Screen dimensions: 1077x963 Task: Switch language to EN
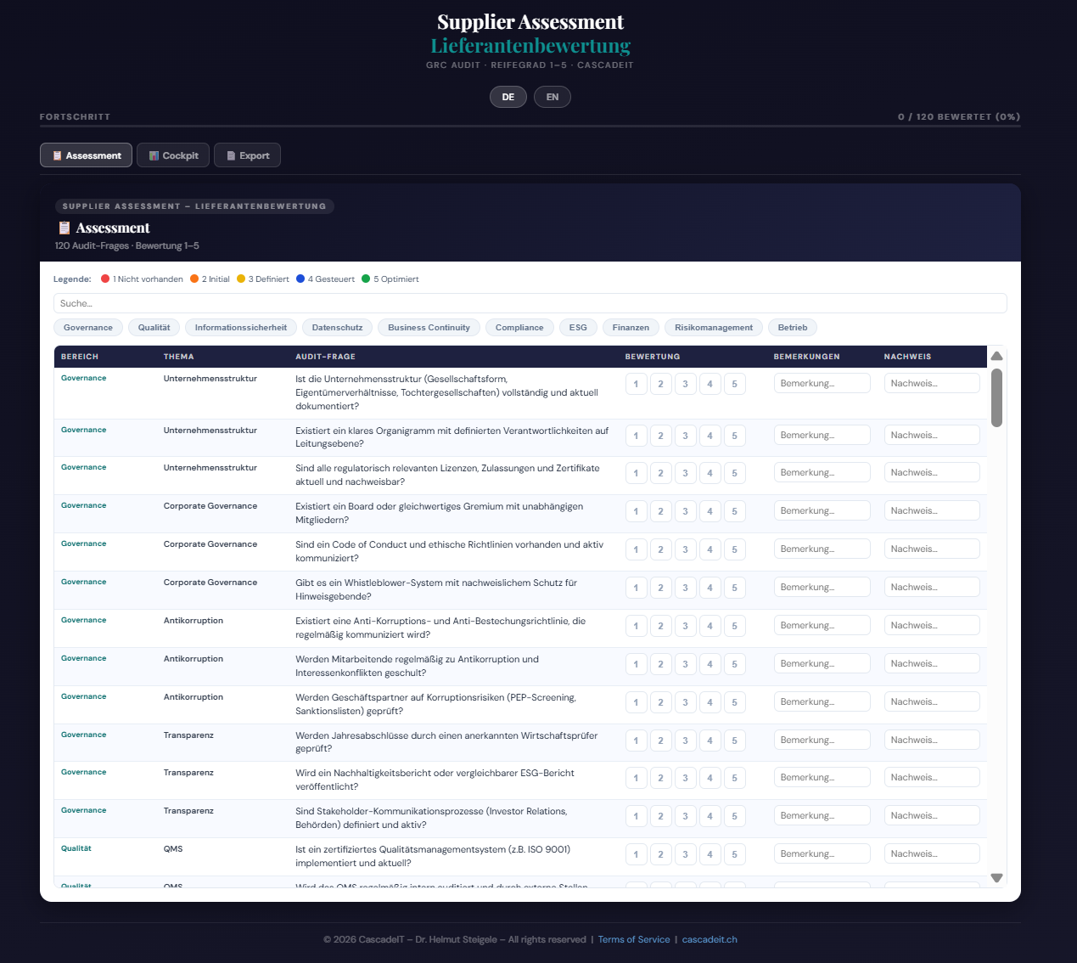(x=553, y=97)
